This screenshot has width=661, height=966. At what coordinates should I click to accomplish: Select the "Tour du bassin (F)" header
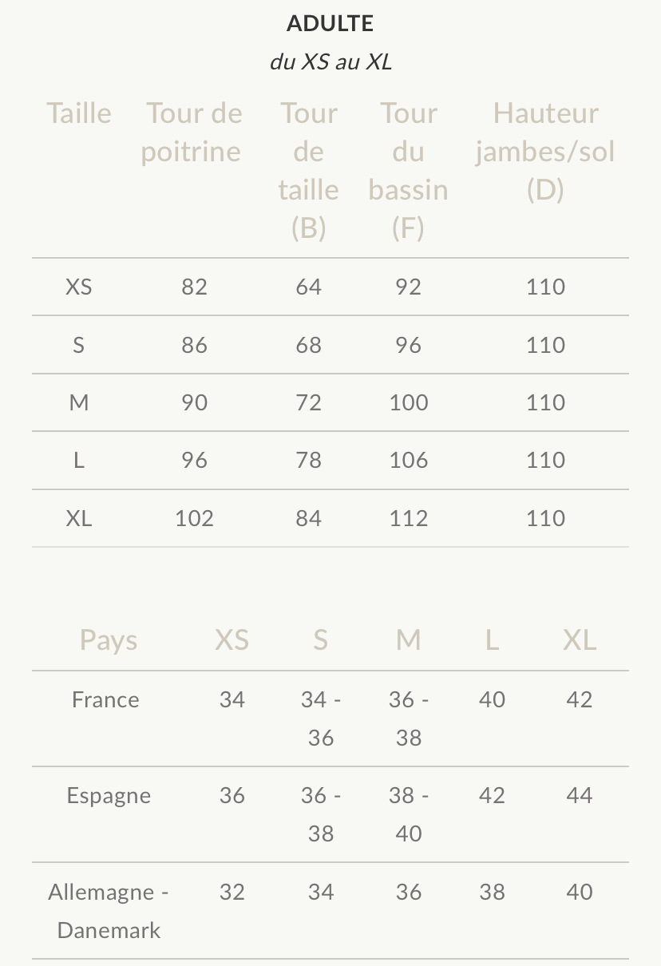(x=408, y=171)
